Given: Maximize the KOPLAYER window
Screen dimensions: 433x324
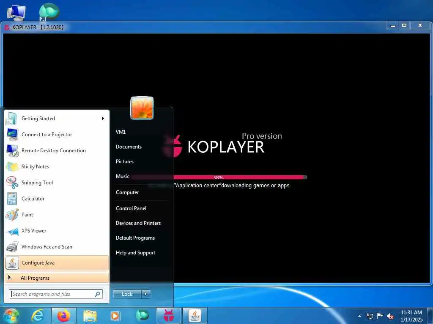Looking at the screenshot, I should point(404,26).
